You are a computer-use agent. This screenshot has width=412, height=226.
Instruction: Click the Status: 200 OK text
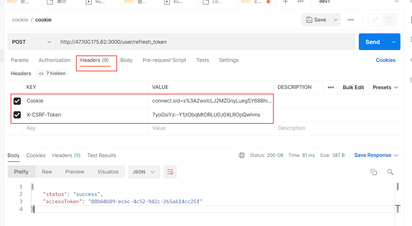pyautogui.click(x=267, y=155)
